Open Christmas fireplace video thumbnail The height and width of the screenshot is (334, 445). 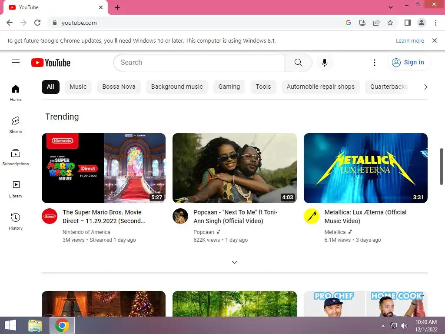103,304
